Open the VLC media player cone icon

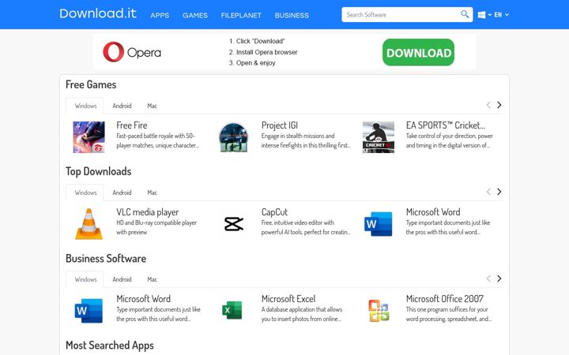click(x=89, y=224)
